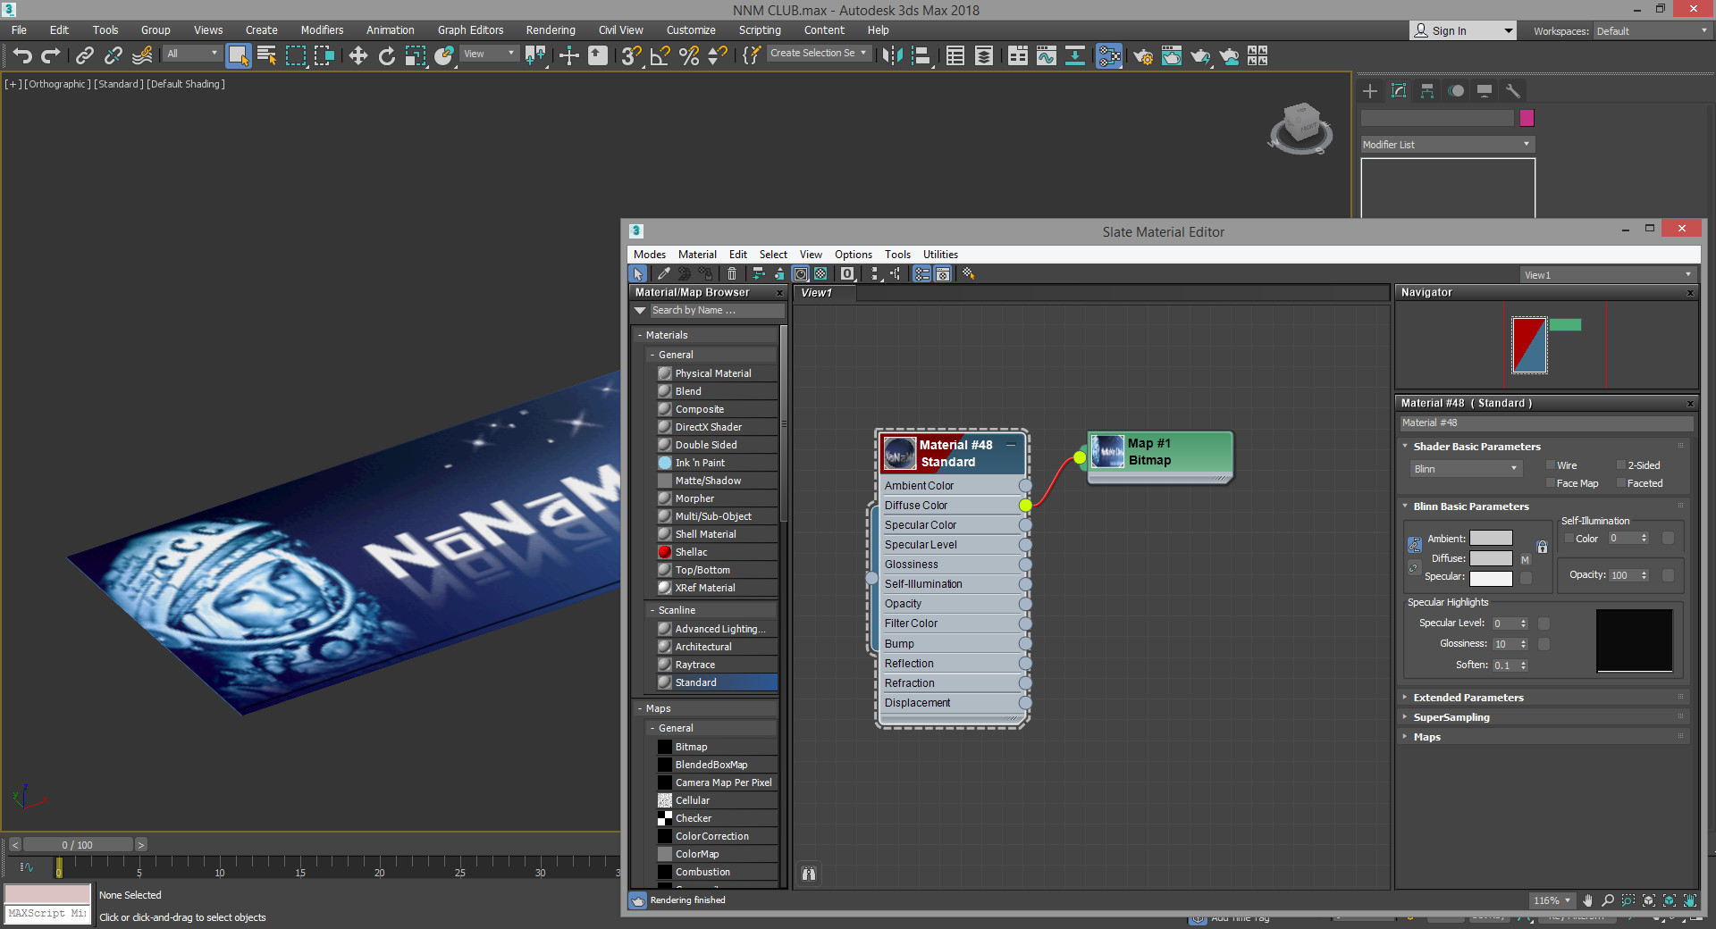Open the Modifier List dropdown
The width and height of the screenshot is (1716, 929).
pos(1448,145)
